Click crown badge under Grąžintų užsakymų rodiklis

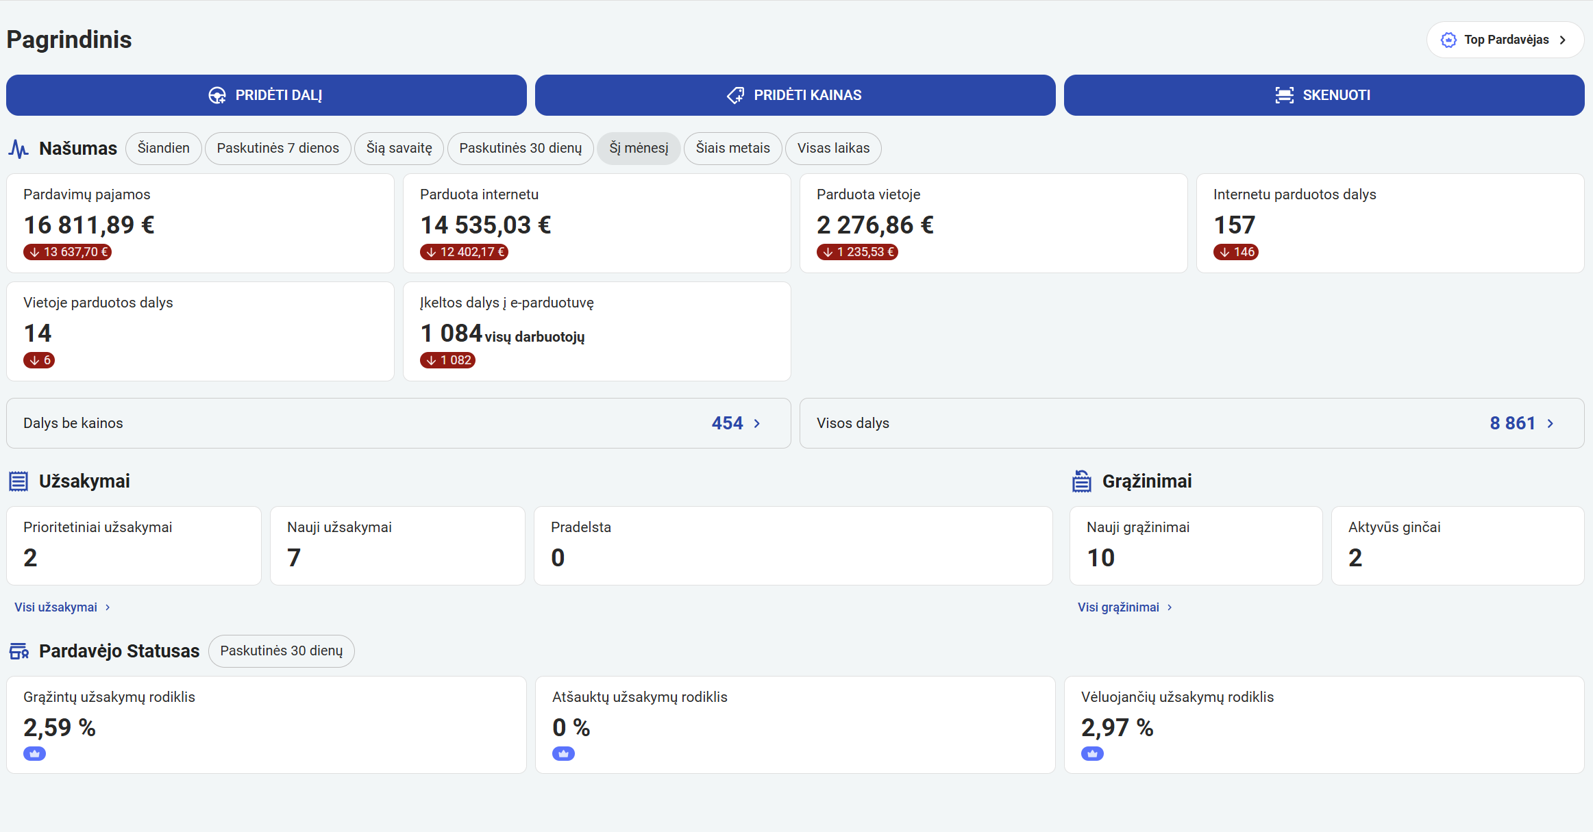pos(34,754)
